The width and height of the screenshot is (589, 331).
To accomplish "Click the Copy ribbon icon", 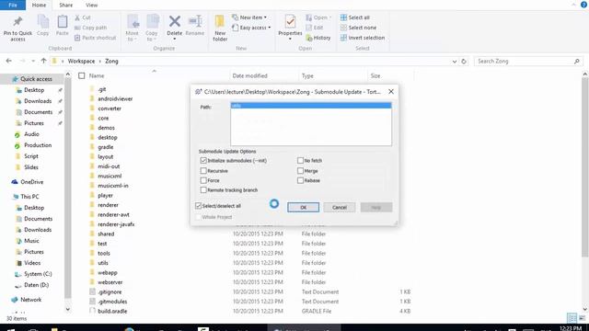I will (x=43, y=22).
